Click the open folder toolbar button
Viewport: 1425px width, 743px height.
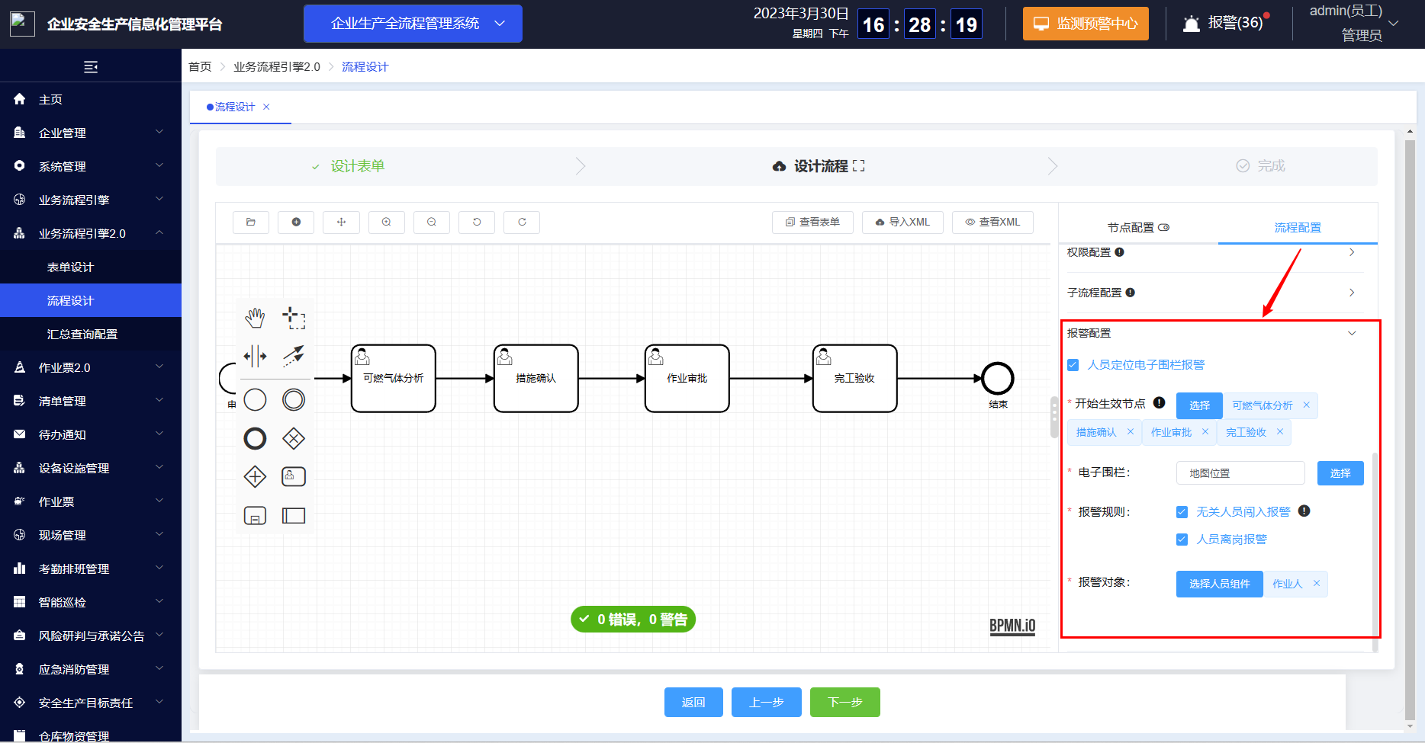pyautogui.click(x=251, y=222)
